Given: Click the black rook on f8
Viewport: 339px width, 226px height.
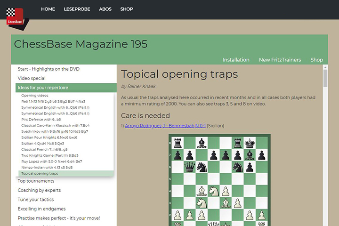Looking at the screenshot, I should (x=238, y=143).
